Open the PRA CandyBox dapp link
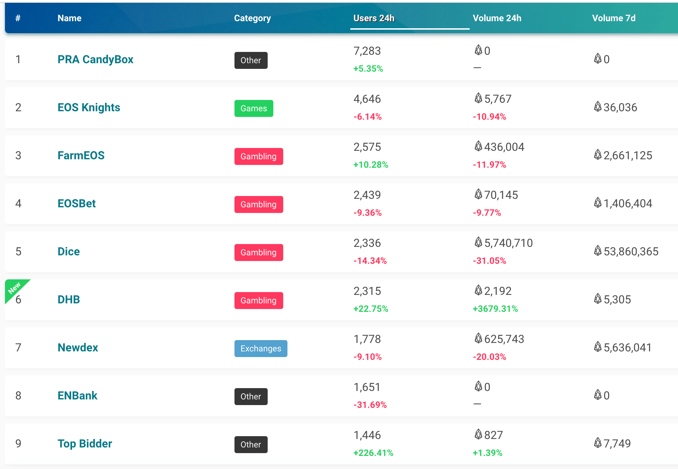The height and width of the screenshot is (469, 678). [95, 59]
